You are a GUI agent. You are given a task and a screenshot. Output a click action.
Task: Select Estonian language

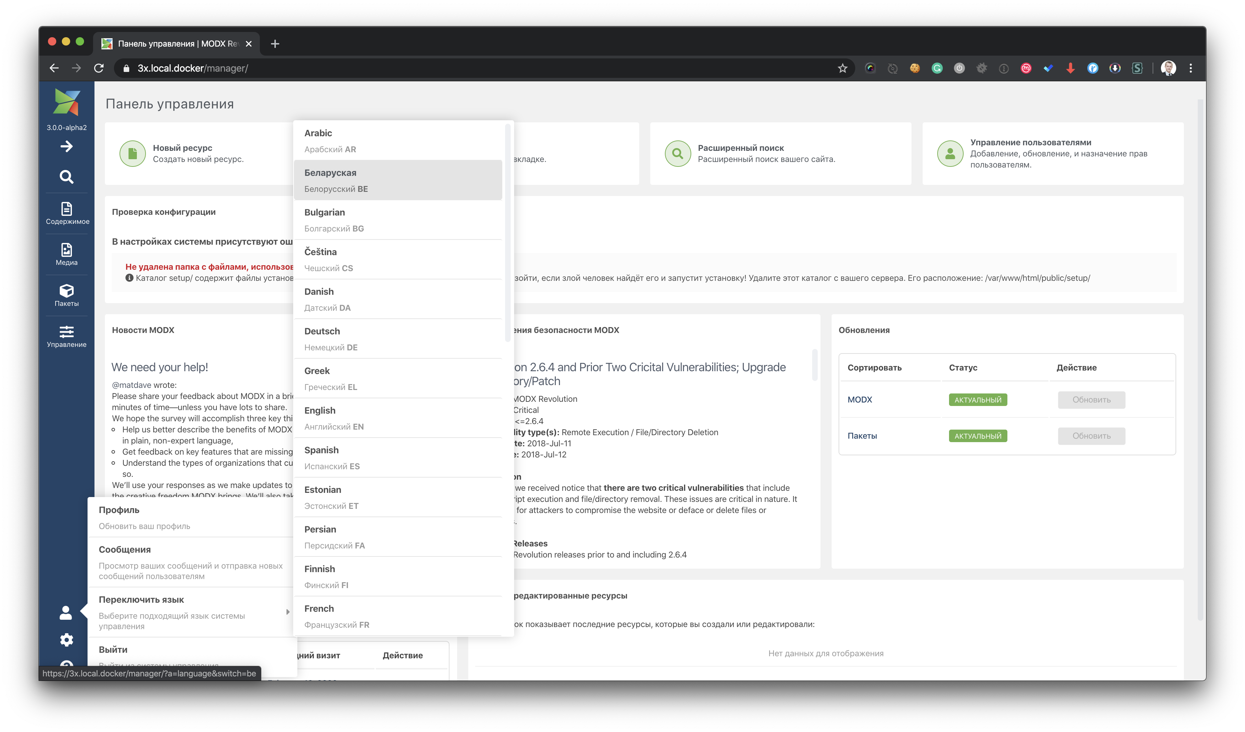tap(398, 497)
